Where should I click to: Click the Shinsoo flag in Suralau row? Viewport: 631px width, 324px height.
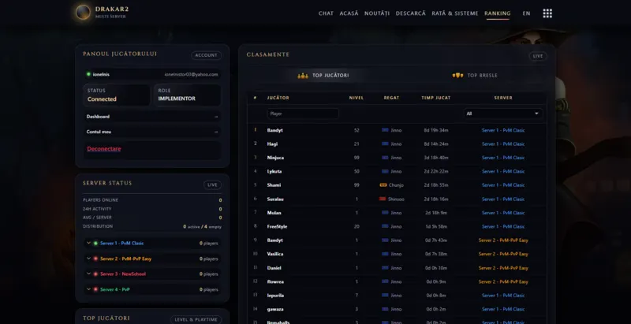383,199
